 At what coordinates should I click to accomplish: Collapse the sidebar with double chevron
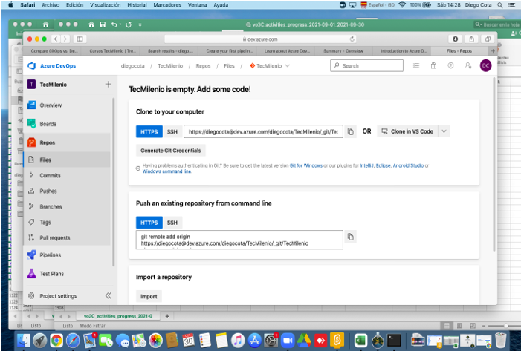coord(109,295)
